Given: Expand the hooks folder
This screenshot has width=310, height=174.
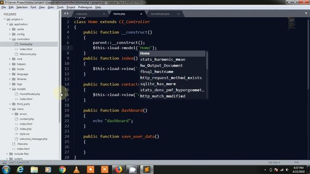Looking at the screenshot, I should point(10,69).
